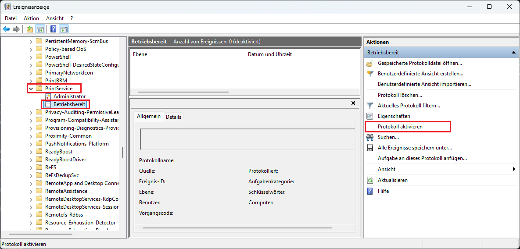This screenshot has height=249, width=520.
Task: Sort by the Ebene column header
Action: click(188, 54)
